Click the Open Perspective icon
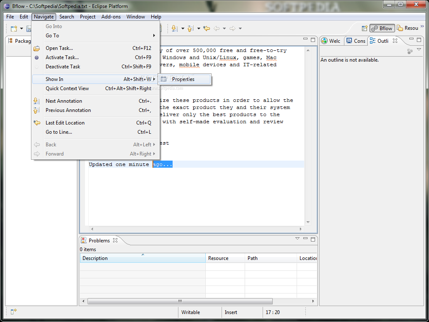Viewport: 429px width, 322px height. 364,28
